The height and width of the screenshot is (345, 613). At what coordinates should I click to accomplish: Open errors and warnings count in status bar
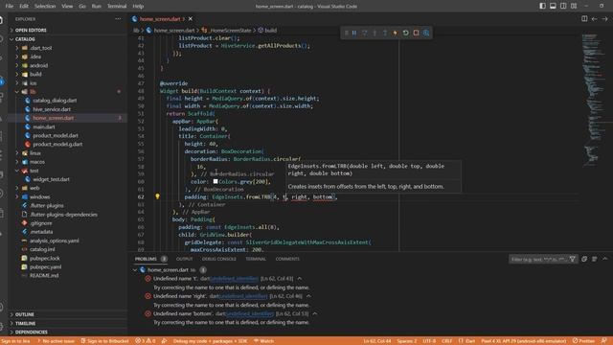tap(145, 341)
